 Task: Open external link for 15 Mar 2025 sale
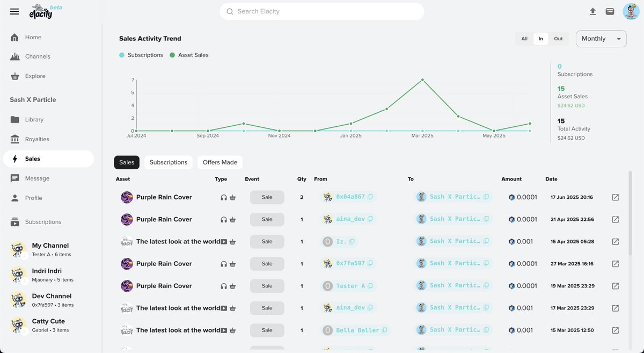pos(616,330)
